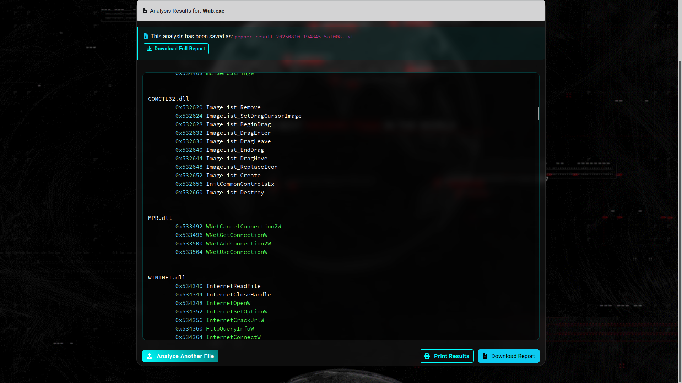
Task: Select the WININET.dll section header
Action: coord(166,277)
